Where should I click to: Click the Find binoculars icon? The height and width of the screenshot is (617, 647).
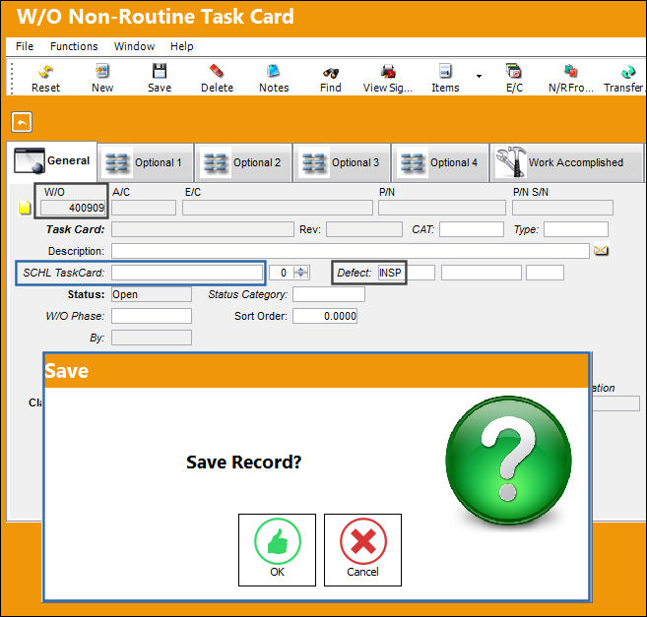(331, 73)
